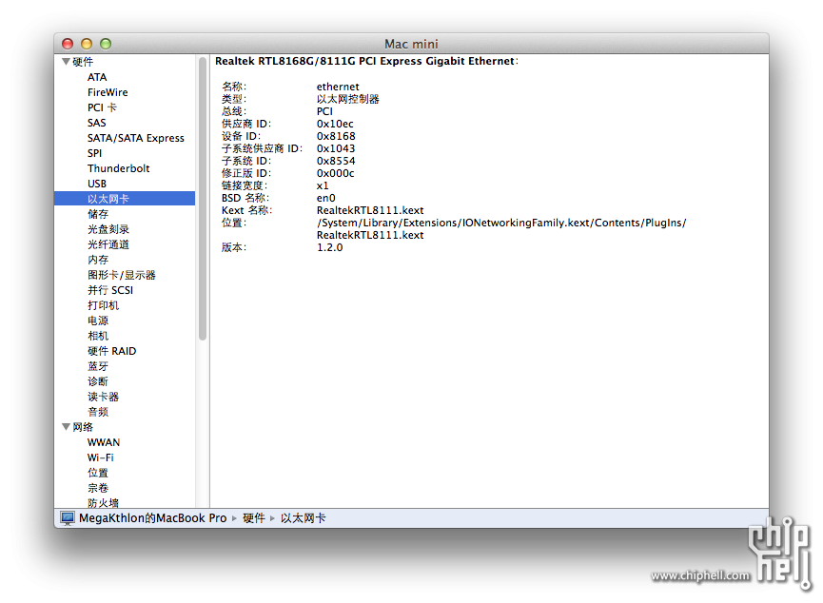Viewport: 823px width, 603px height.
Task: Click the Realtek RTL8168G/8111G device title
Action: click(366, 62)
